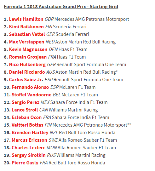Click the Sergio Perez name link
This screenshot has height=171, width=155.
(26, 102)
